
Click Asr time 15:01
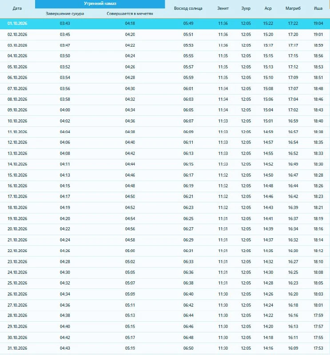tap(268, 121)
